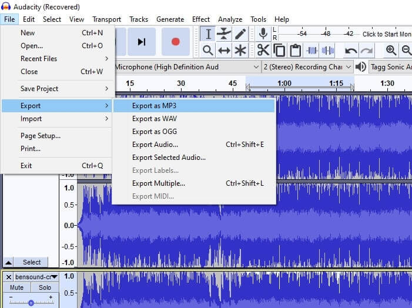Viewport: 412px width, 308px height.
Task: Click the Cut scissors icon
Action: 263,51
